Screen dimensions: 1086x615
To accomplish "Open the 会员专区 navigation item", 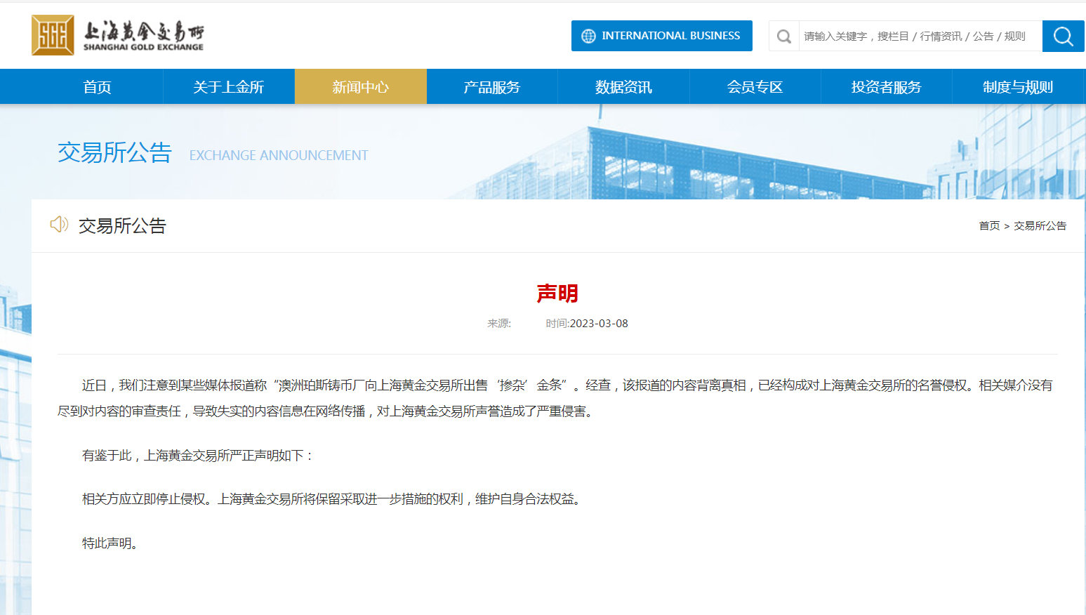I will click(x=755, y=87).
